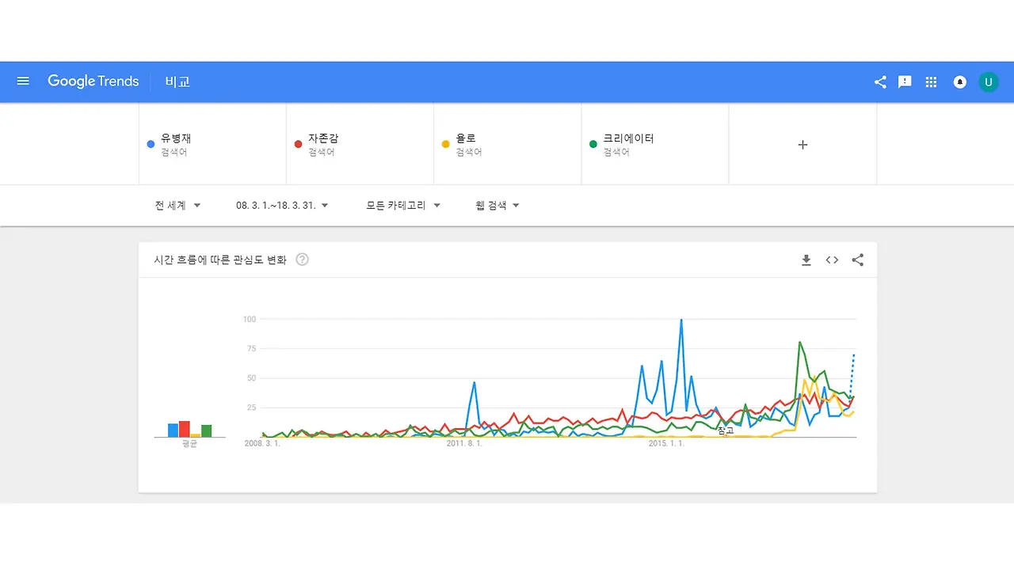Image resolution: width=1014 pixels, height=569 pixels.
Task: Select the 비교 tab in the header
Action: [177, 82]
